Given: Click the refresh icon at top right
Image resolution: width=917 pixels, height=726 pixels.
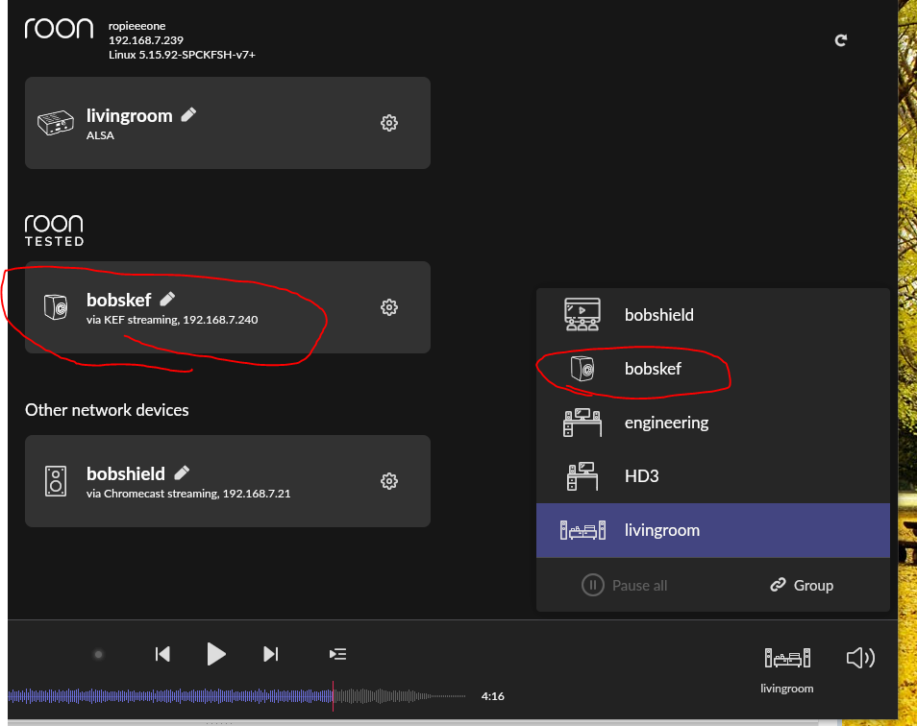Looking at the screenshot, I should (x=841, y=40).
